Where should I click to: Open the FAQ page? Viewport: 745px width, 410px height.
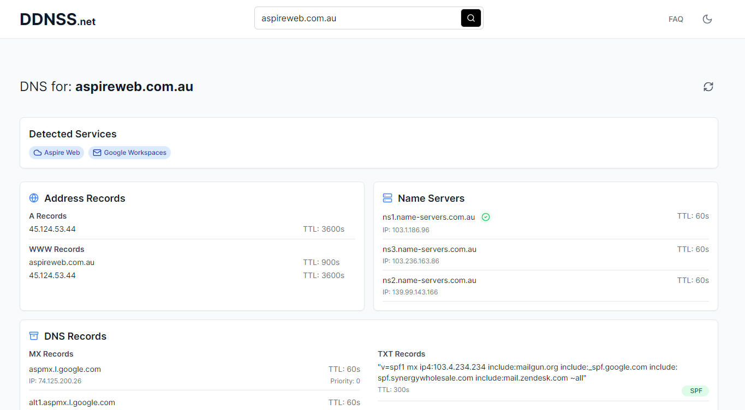pyautogui.click(x=676, y=19)
